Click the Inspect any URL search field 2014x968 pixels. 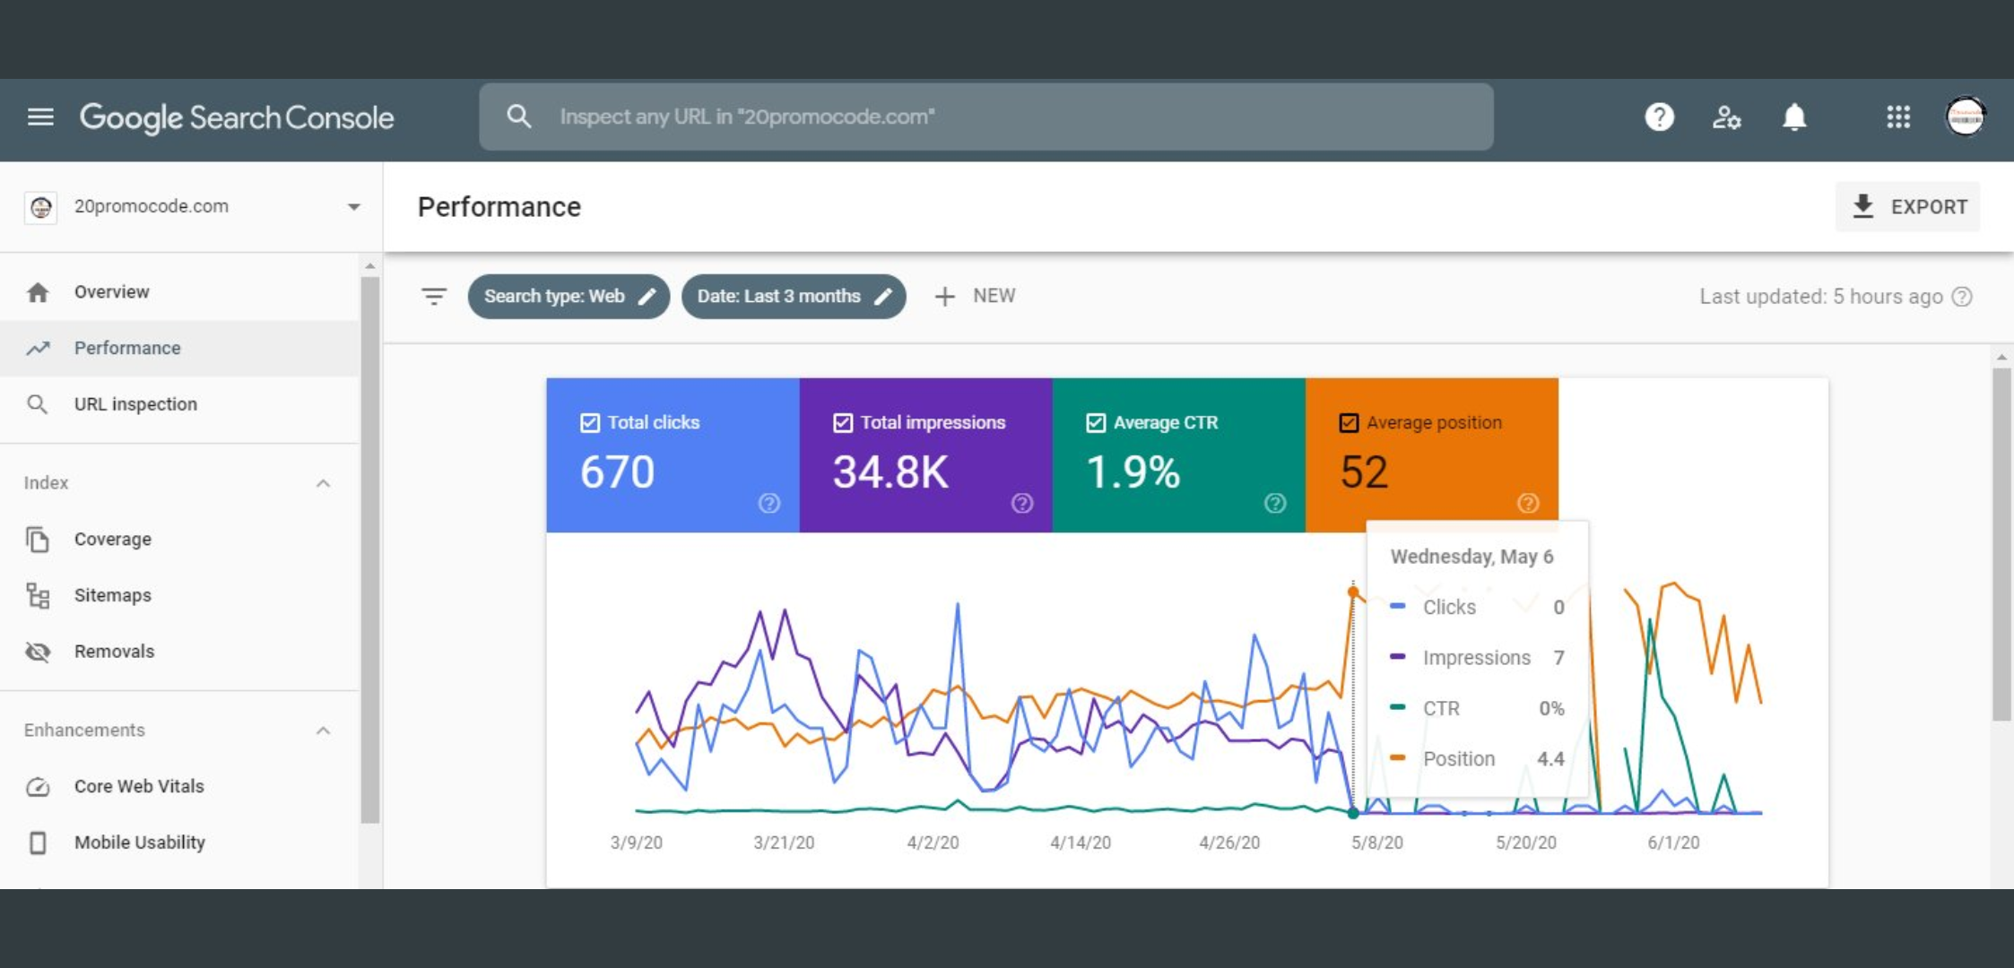click(986, 117)
